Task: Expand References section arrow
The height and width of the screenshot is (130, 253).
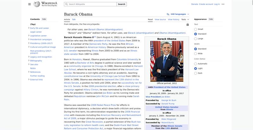Action: pyautogui.click(x=29, y=72)
